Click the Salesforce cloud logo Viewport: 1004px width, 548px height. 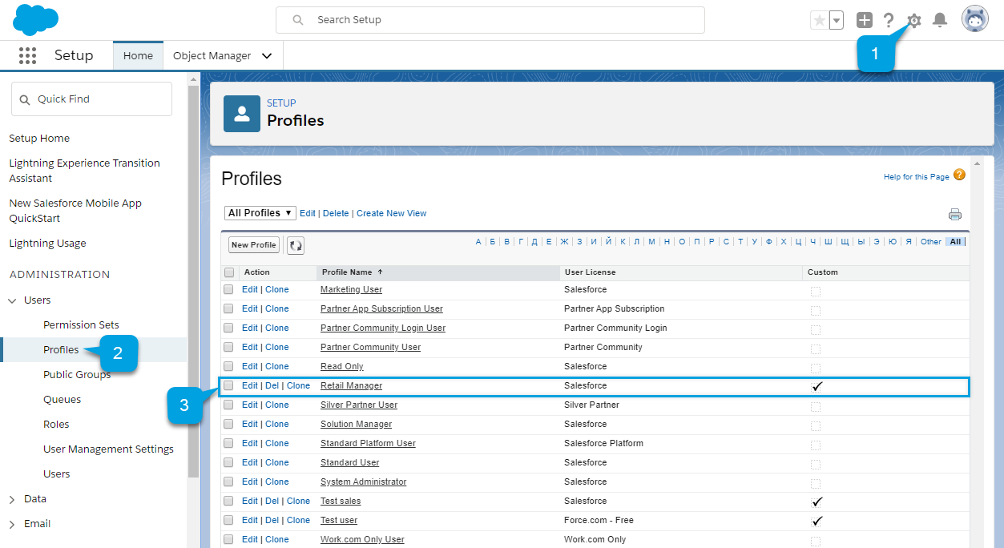[36, 19]
